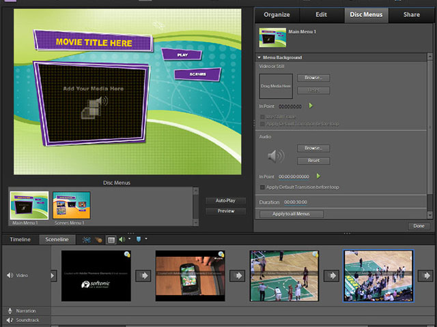This screenshot has height=327, width=437.
Task: Click transition arrow after the Softonic clip
Action: click(x=143, y=276)
